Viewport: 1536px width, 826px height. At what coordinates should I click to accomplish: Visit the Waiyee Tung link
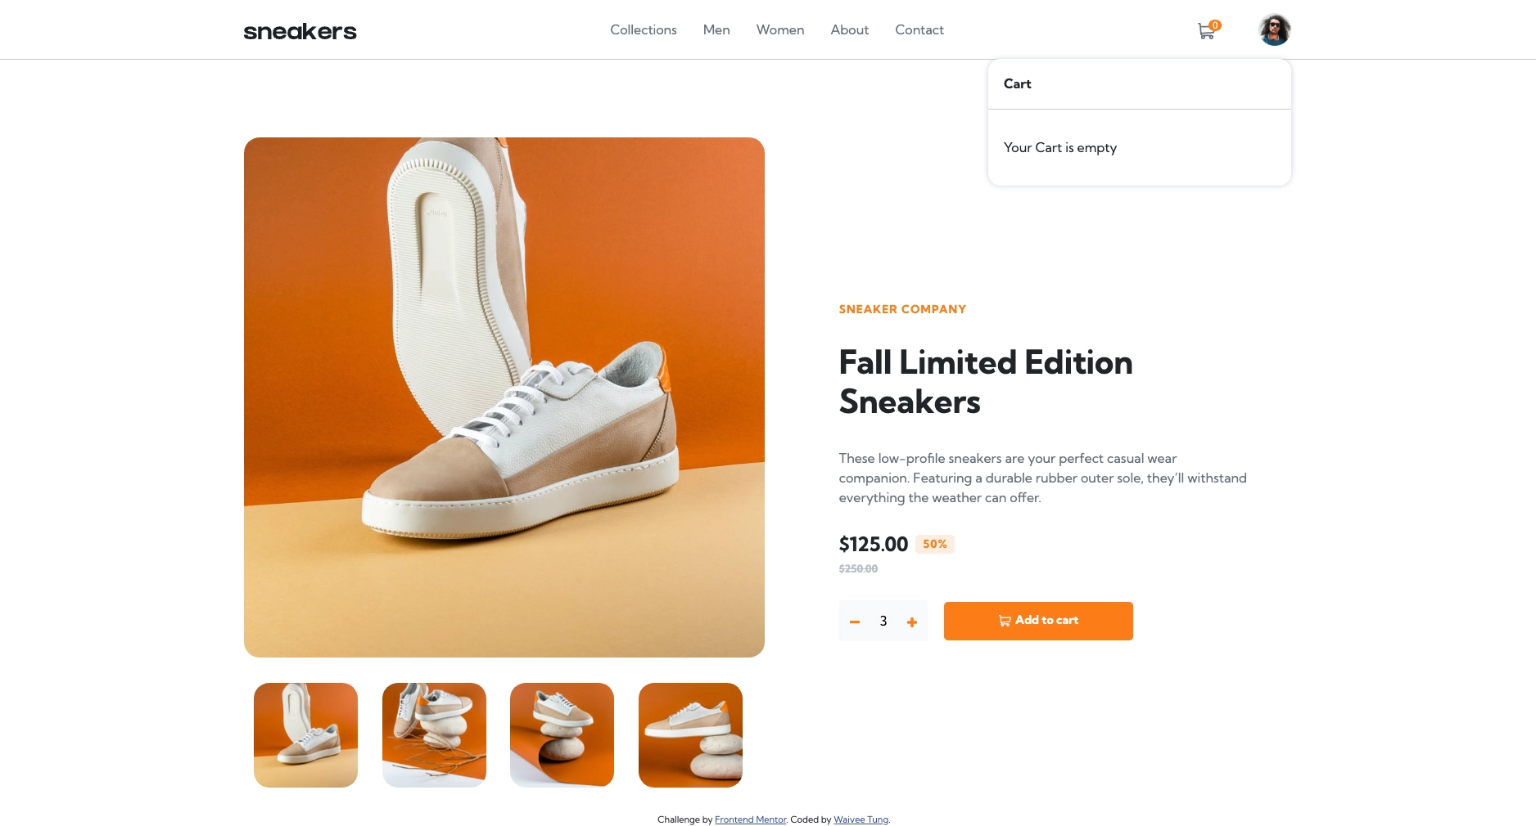[861, 819]
